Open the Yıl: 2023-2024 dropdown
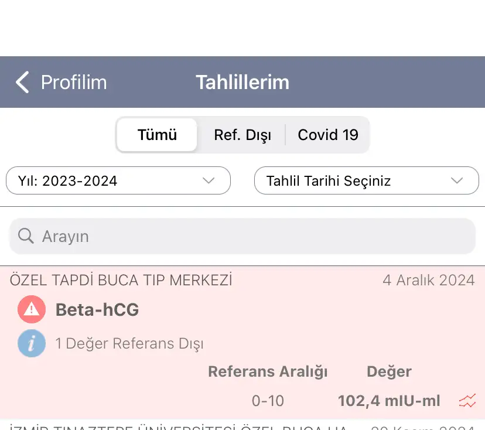 click(117, 181)
